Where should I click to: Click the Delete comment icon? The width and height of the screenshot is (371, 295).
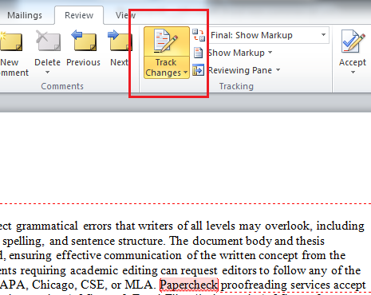(x=48, y=41)
